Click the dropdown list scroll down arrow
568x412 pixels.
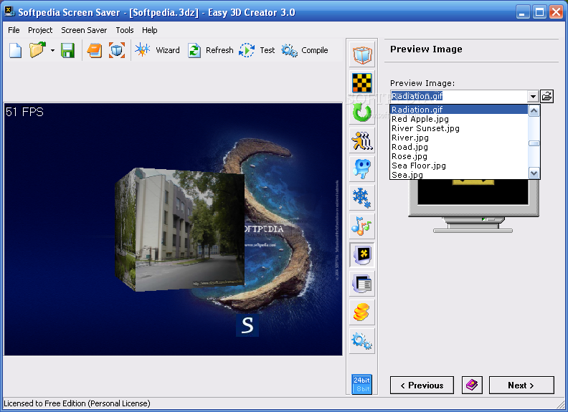[534, 173]
